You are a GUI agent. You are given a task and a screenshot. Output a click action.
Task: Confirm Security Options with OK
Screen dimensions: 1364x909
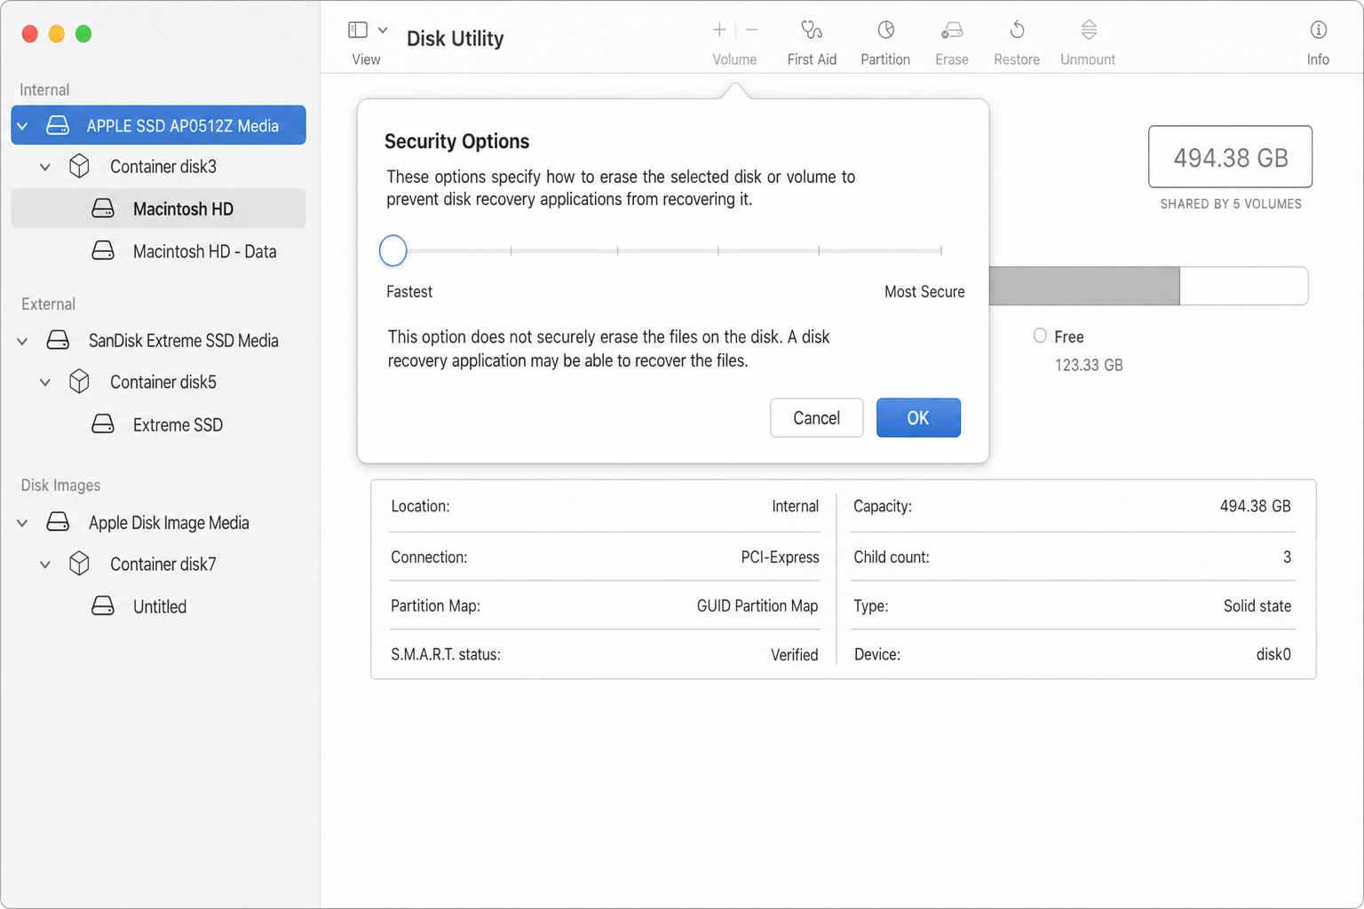coord(918,417)
